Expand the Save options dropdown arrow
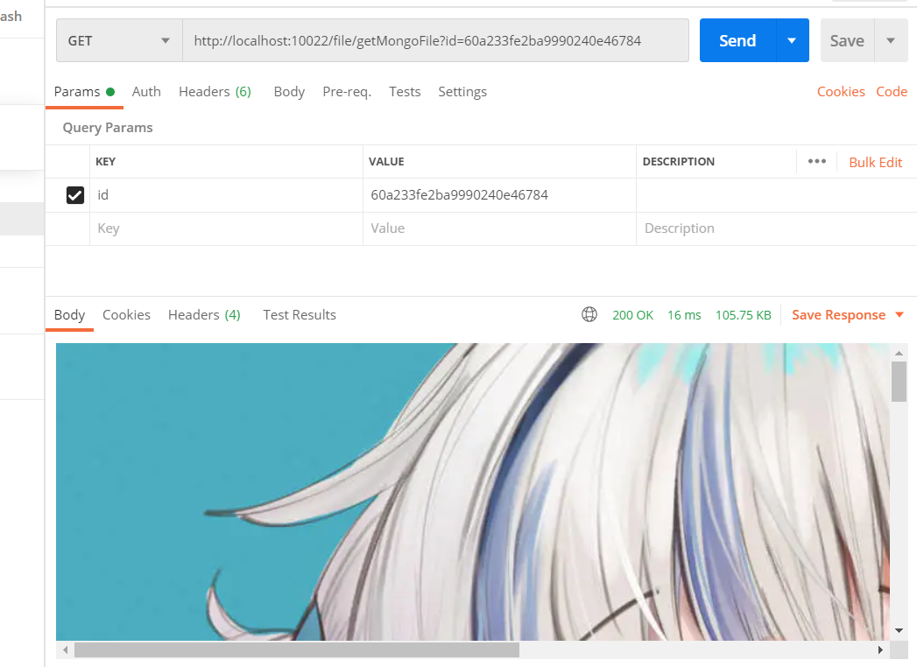 click(891, 40)
